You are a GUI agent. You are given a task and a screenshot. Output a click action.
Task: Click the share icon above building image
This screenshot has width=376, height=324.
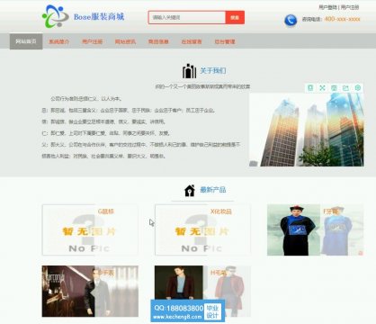click(x=345, y=88)
